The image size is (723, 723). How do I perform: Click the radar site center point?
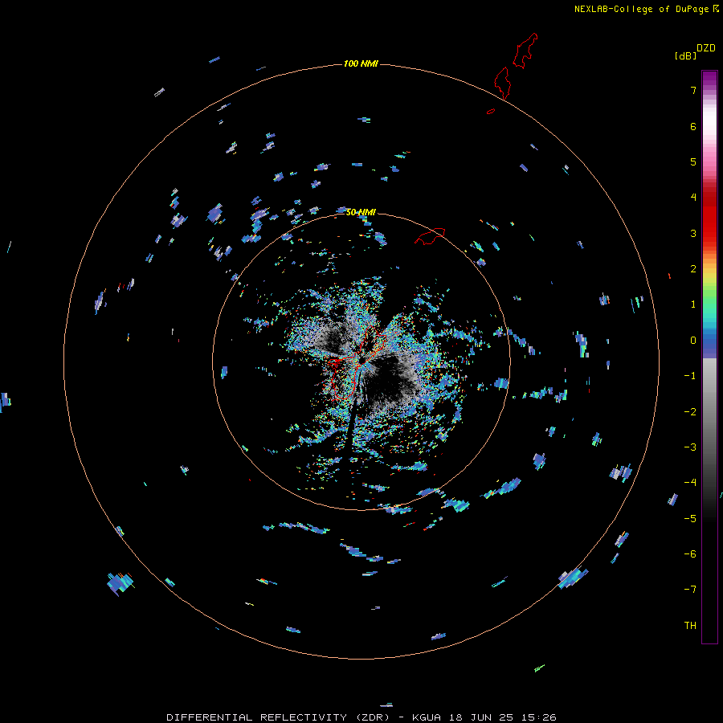coord(361,361)
